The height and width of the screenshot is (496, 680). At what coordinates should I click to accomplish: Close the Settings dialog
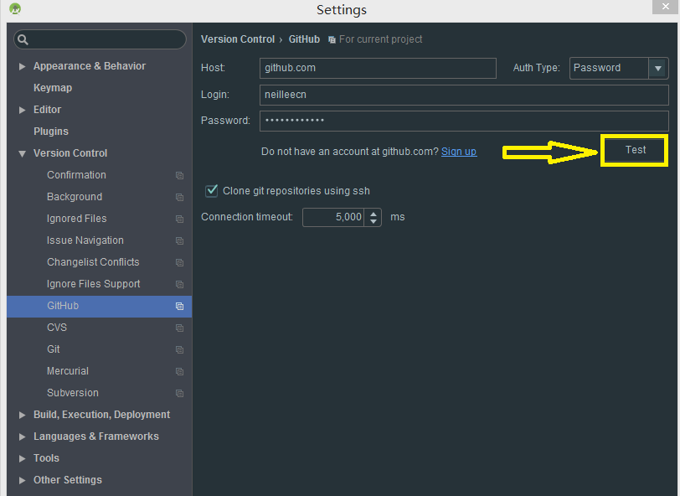[x=665, y=7]
